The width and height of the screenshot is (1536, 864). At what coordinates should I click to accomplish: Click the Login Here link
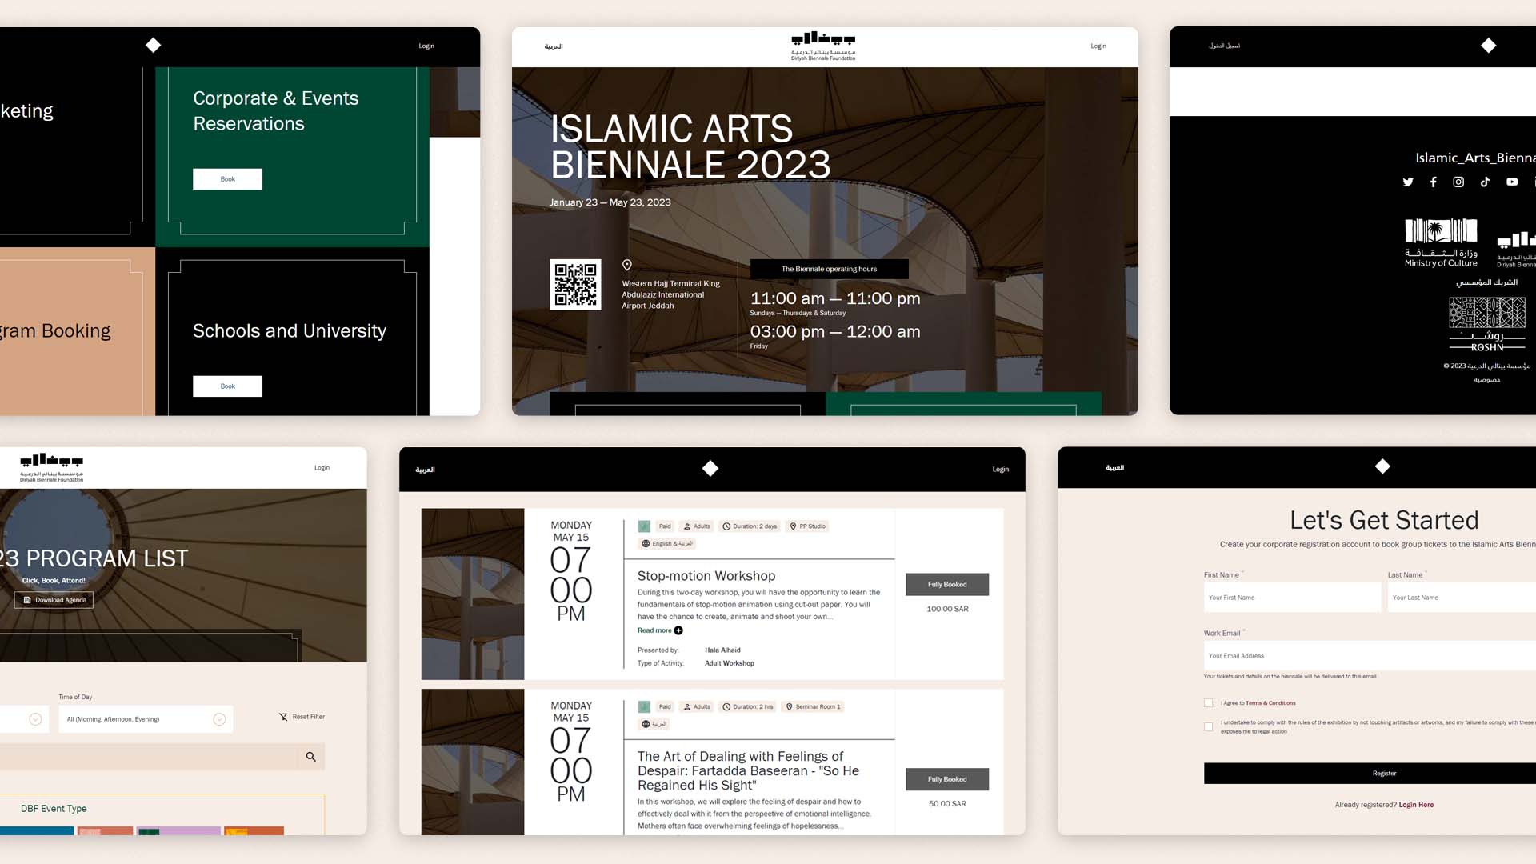point(1416,805)
